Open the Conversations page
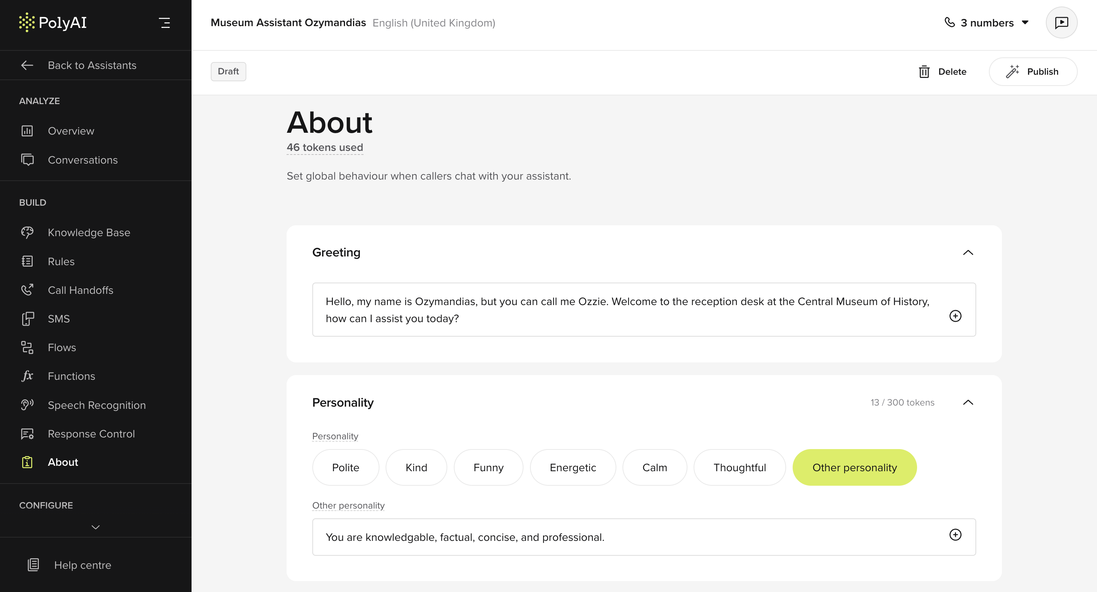 [83, 160]
